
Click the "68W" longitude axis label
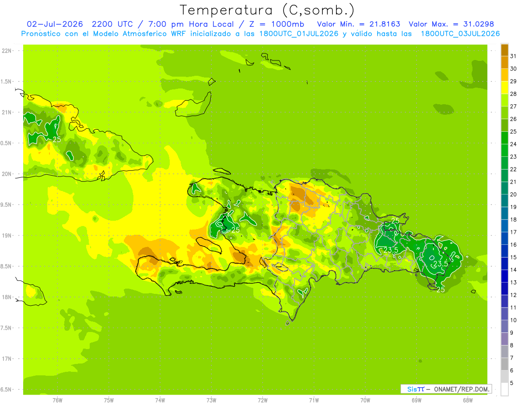coord(468,400)
